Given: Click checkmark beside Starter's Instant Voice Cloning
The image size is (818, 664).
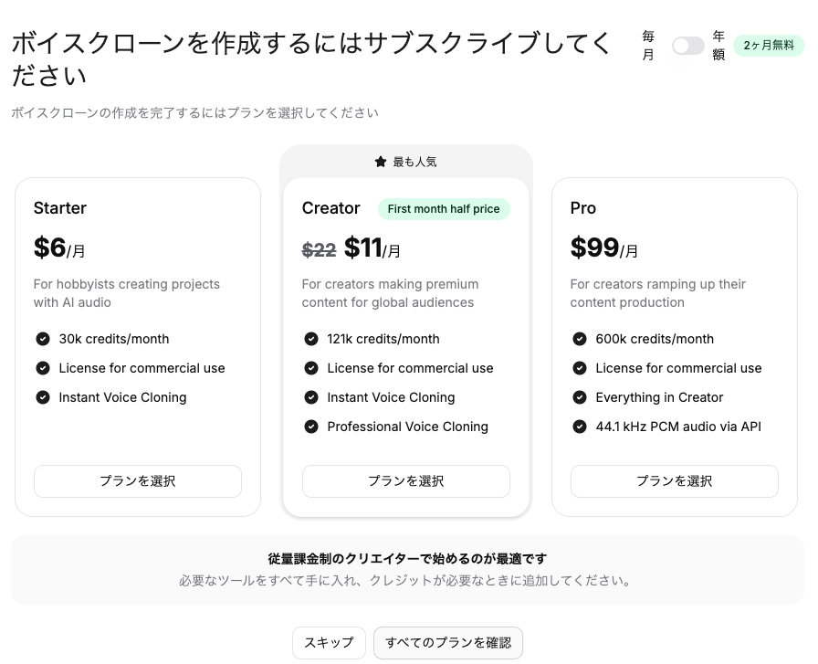Looking at the screenshot, I should pos(43,397).
